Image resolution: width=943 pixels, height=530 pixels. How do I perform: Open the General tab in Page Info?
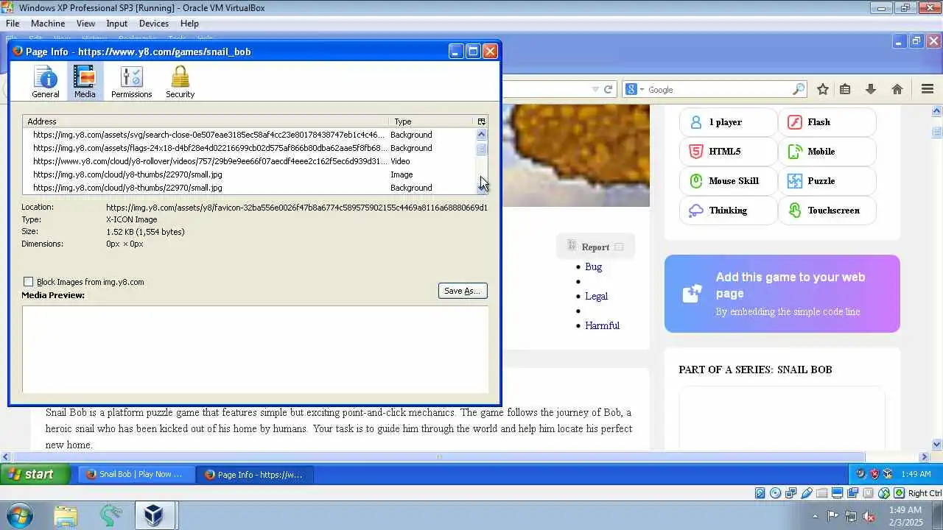point(46,82)
